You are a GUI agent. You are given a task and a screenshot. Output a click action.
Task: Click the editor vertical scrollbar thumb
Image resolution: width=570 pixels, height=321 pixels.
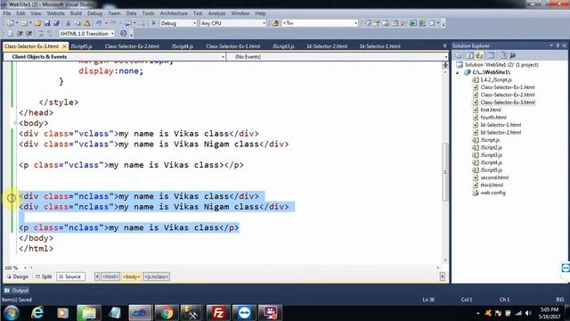coord(445,172)
